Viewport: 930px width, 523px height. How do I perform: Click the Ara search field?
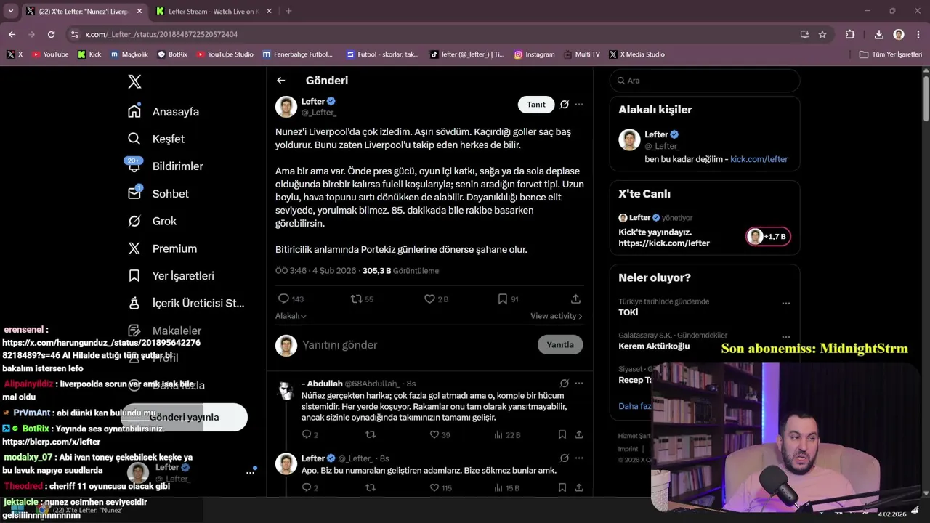(x=705, y=81)
